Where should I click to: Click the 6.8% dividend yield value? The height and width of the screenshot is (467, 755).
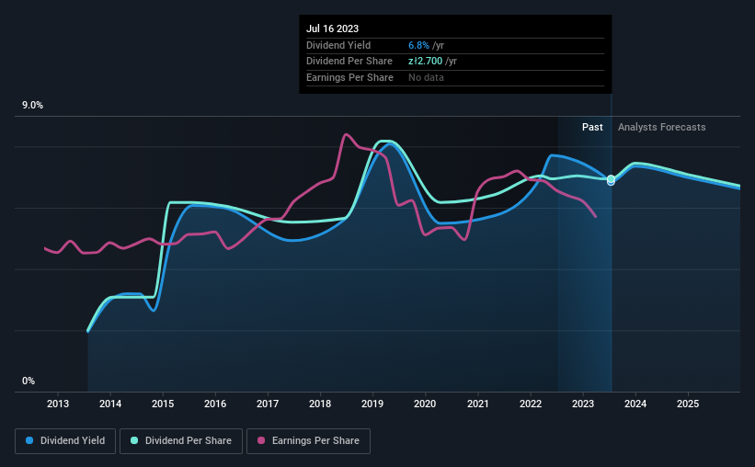click(x=418, y=45)
